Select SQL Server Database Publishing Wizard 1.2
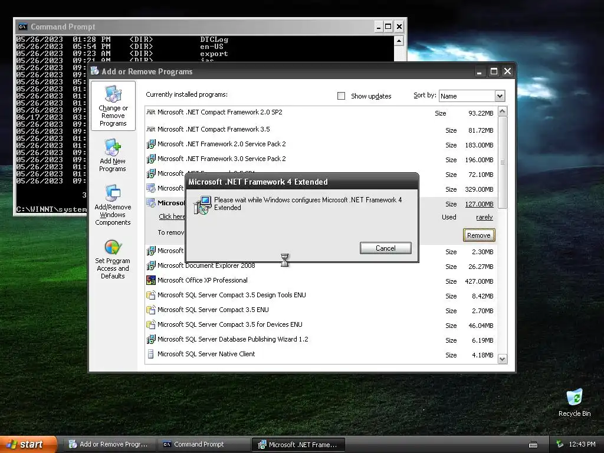This screenshot has height=453, width=604. click(x=321, y=340)
